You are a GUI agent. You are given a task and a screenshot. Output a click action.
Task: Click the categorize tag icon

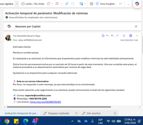tap(49, 4)
